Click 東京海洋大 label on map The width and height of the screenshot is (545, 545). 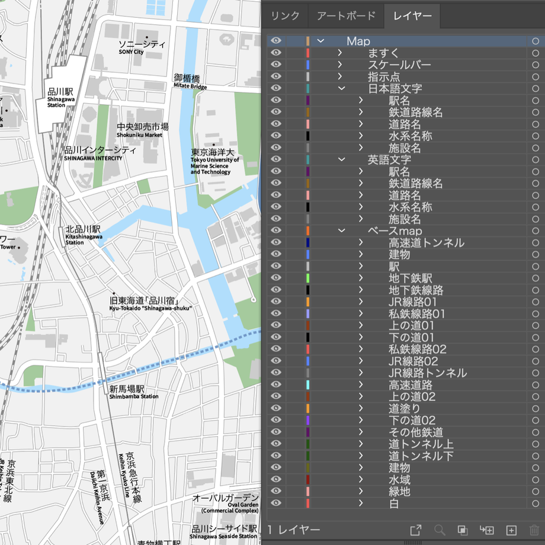(x=212, y=152)
